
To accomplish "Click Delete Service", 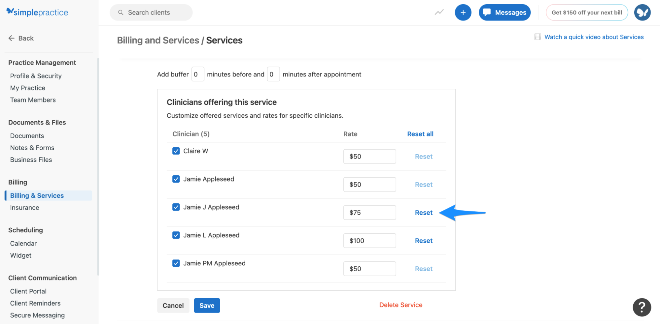I will click(401, 305).
